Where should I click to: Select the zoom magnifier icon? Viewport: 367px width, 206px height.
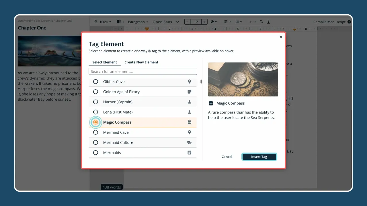pos(96,22)
